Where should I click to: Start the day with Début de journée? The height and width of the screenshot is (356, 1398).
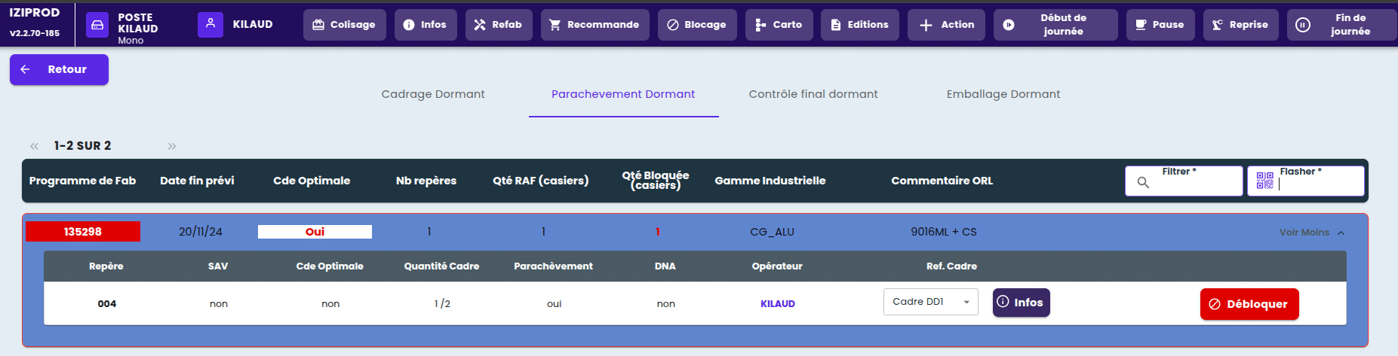1055,25
